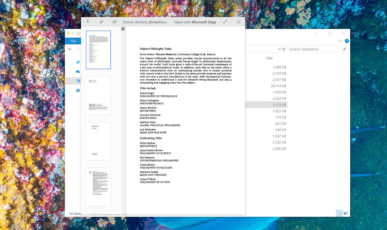Image resolution: width=387 pixels, height=230 pixels.
Task: Click the Share icon in the PDF toolbar
Action: tap(114, 22)
